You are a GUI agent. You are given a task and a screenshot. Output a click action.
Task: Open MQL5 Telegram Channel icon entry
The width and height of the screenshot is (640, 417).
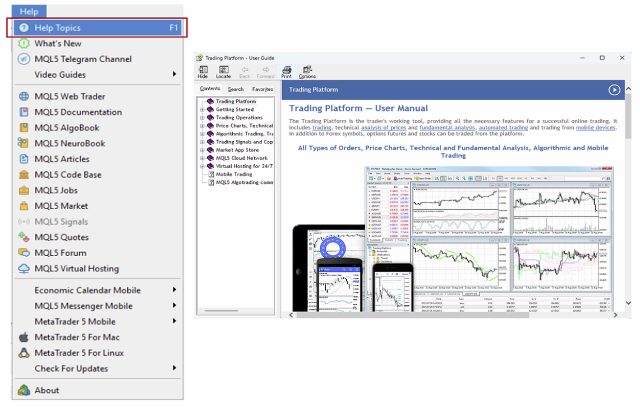click(x=24, y=59)
